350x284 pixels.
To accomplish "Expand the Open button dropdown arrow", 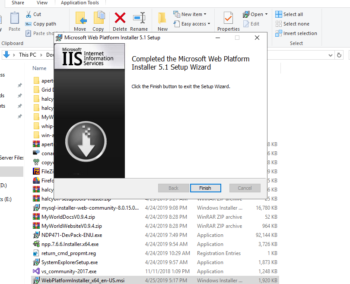I will [x=266, y=14].
